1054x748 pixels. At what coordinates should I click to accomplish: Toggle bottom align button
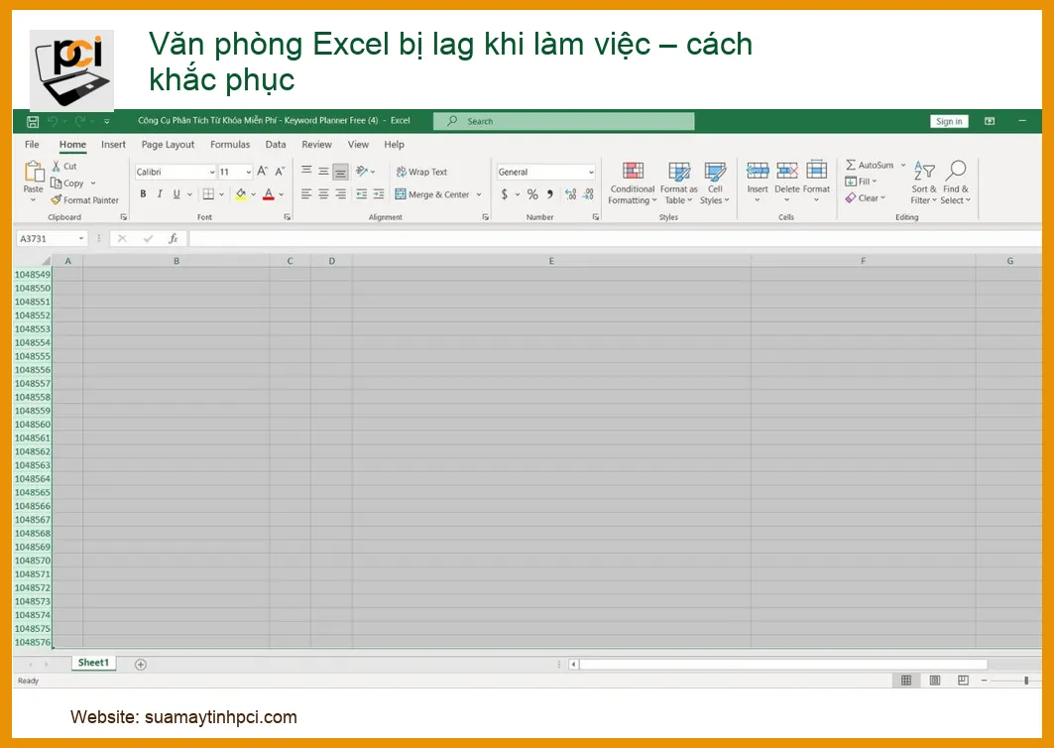click(341, 173)
